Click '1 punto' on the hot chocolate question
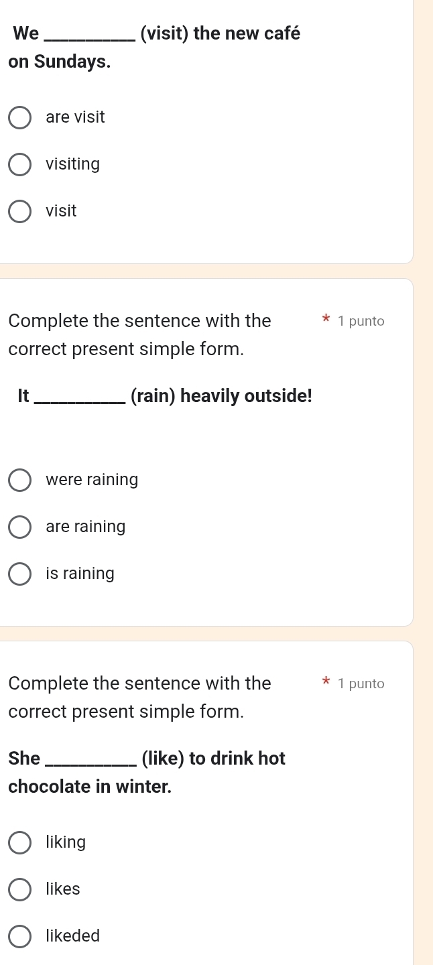This screenshot has height=965, width=433. (x=361, y=684)
